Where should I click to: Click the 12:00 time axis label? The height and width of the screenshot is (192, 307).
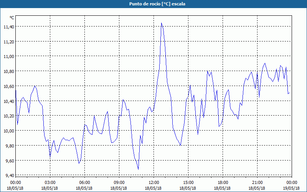(x=154, y=183)
